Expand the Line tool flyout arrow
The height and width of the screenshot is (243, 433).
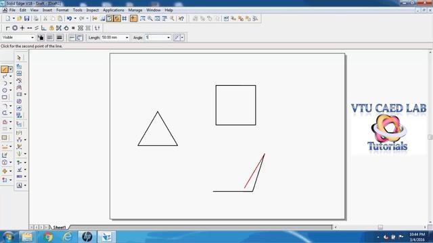(11, 69)
